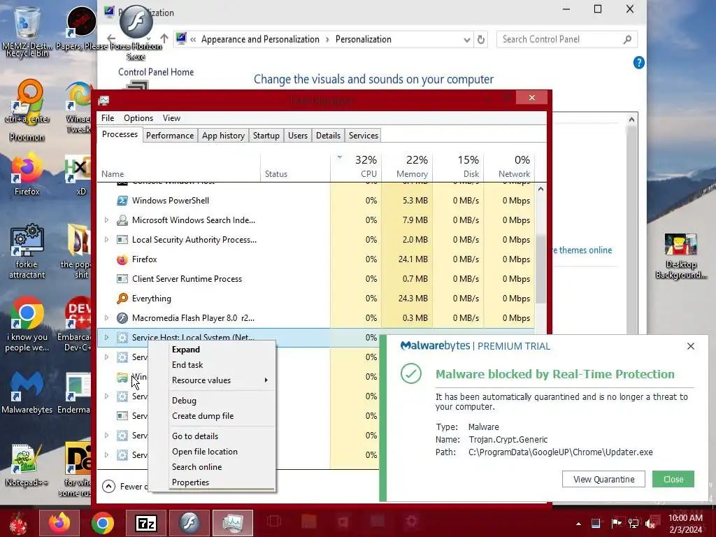Click the Macromedia Flash Player process icon
Screen dimensions: 716x537
point(122,318)
